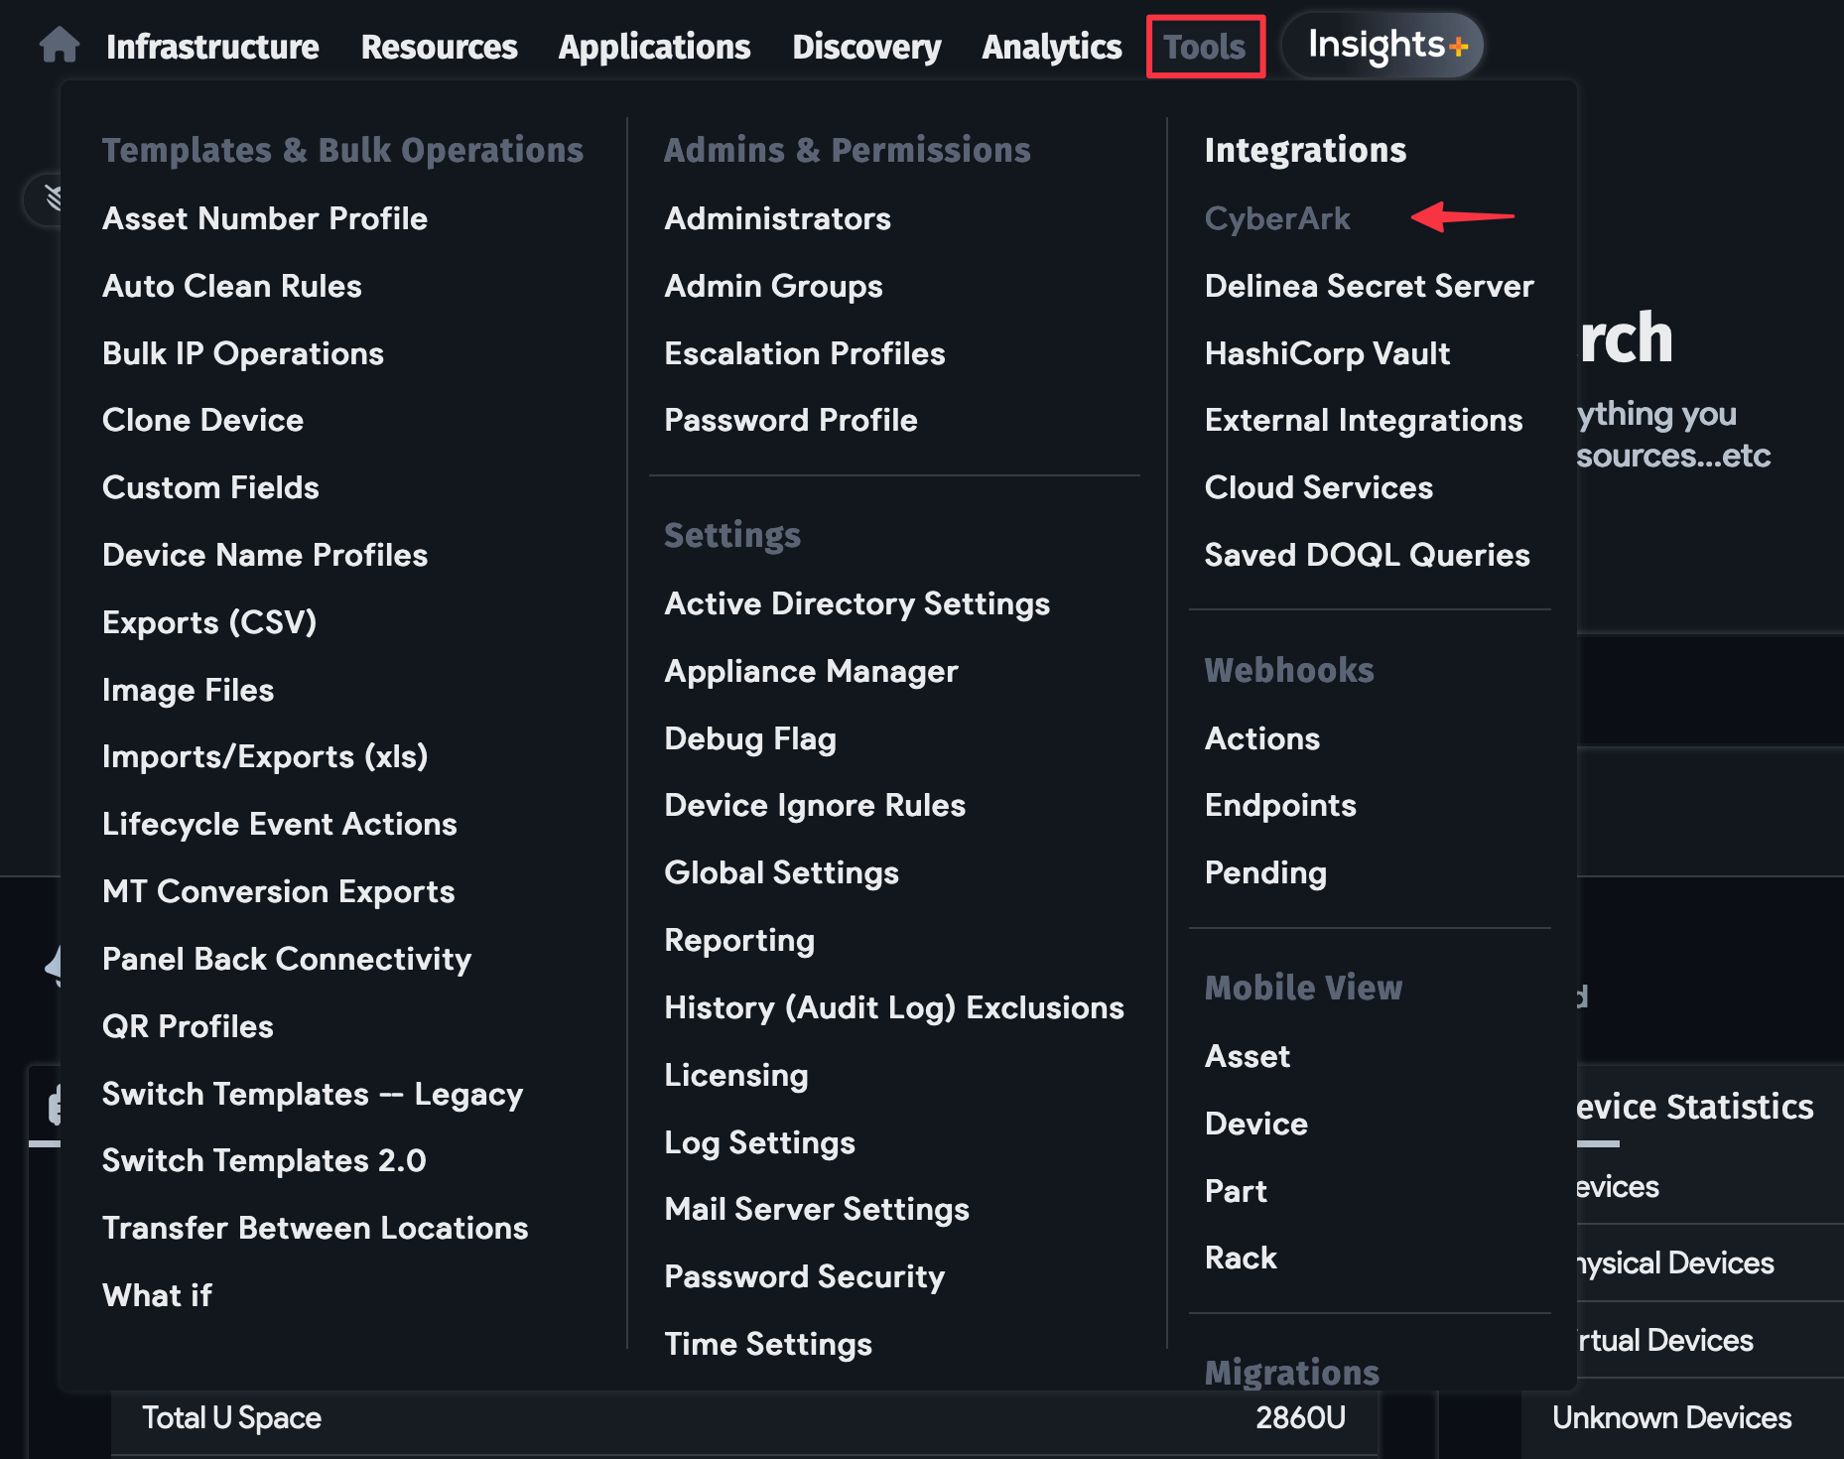
Task: Open Switch Templates -- Legacy
Action: tap(313, 1094)
